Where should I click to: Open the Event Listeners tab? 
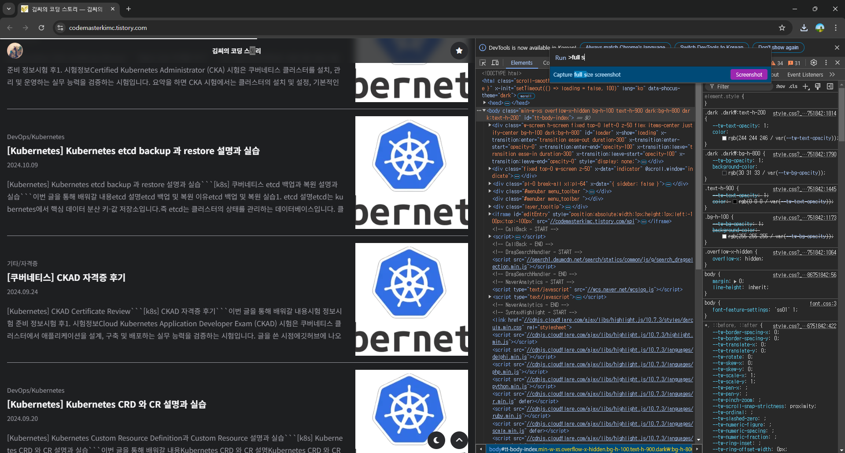click(805, 74)
